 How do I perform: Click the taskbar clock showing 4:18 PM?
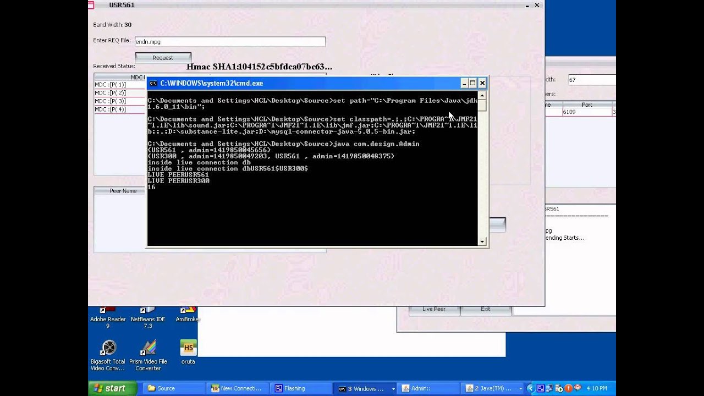[x=597, y=388]
